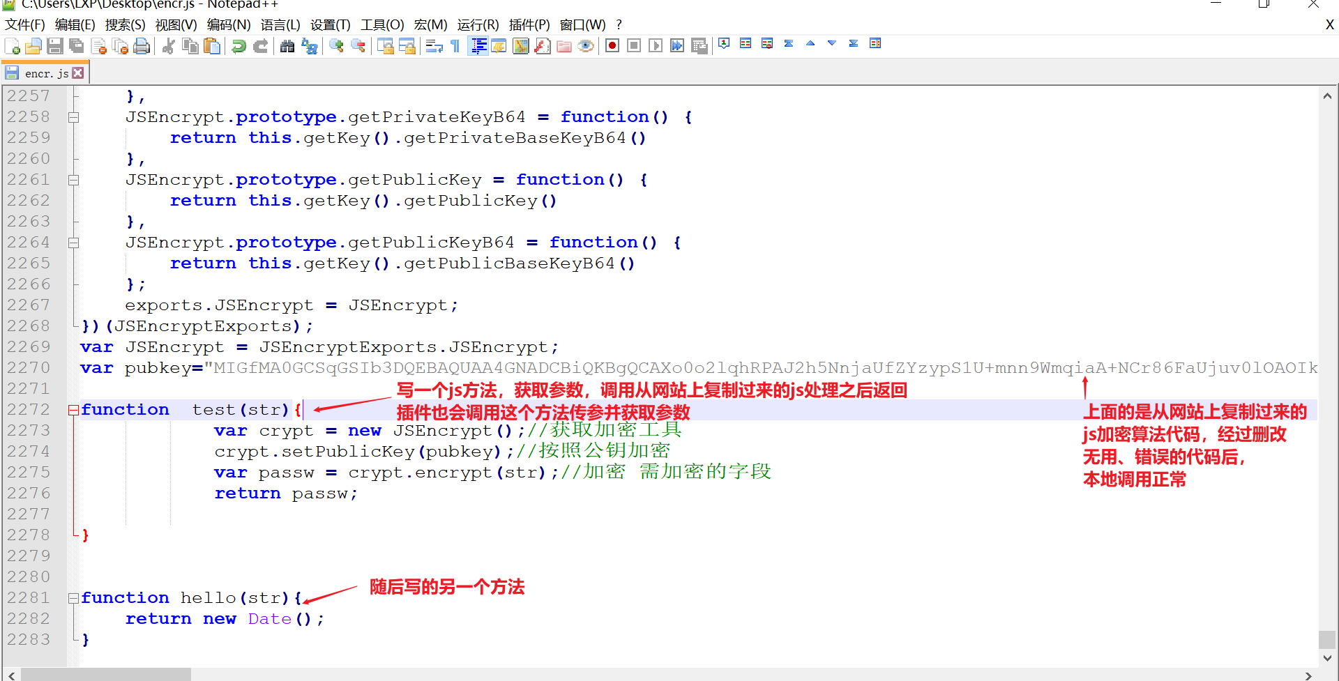Toggle synchronized vertical scrolling
The width and height of the screenshot is (1339, 681).
tap(385, 46)
